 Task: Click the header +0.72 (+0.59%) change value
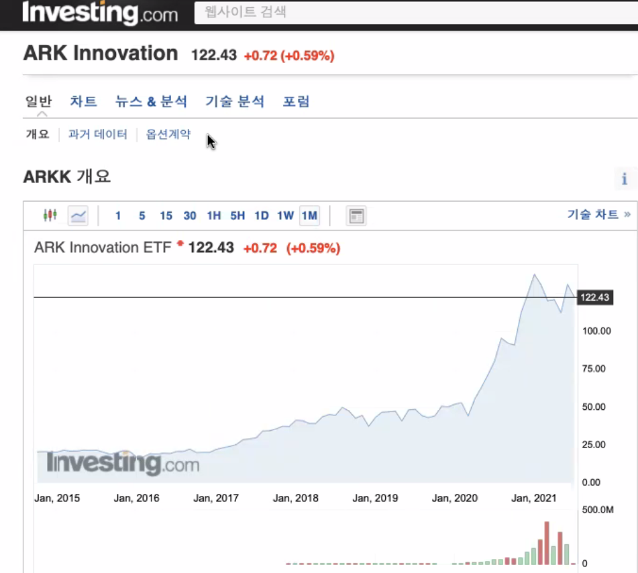pos(289,55)
